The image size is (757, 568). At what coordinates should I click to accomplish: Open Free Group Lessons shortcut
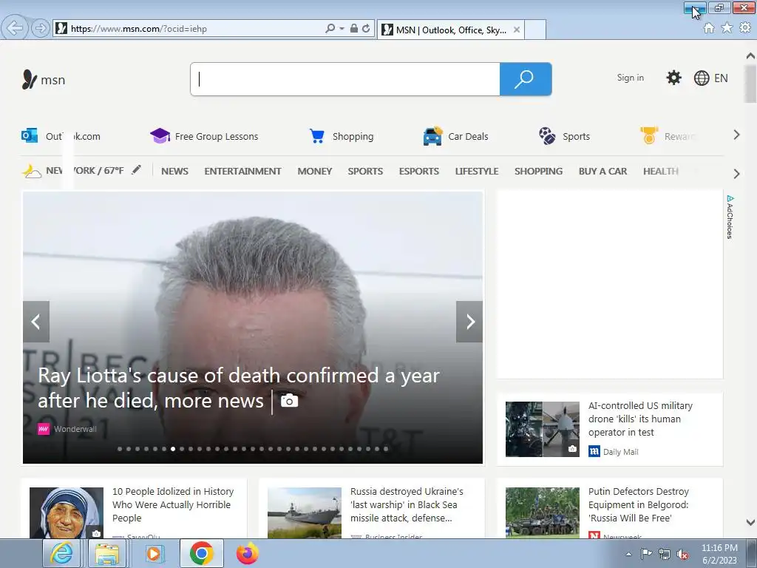click(x=204, y=136)
